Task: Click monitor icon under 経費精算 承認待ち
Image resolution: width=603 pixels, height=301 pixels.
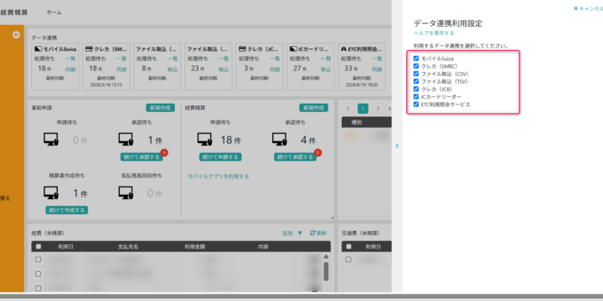Action: pos(280,140)
